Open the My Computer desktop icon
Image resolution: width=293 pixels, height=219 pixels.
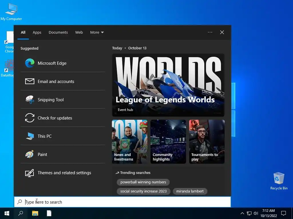click(11, 11)
